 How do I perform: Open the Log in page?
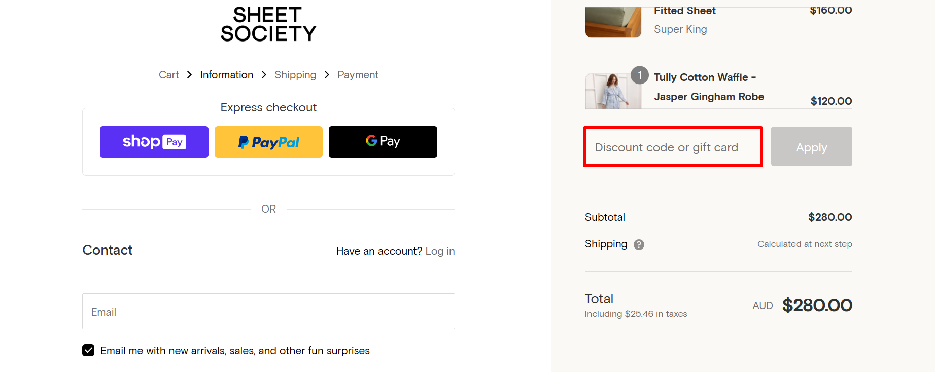tap(440, 251)
